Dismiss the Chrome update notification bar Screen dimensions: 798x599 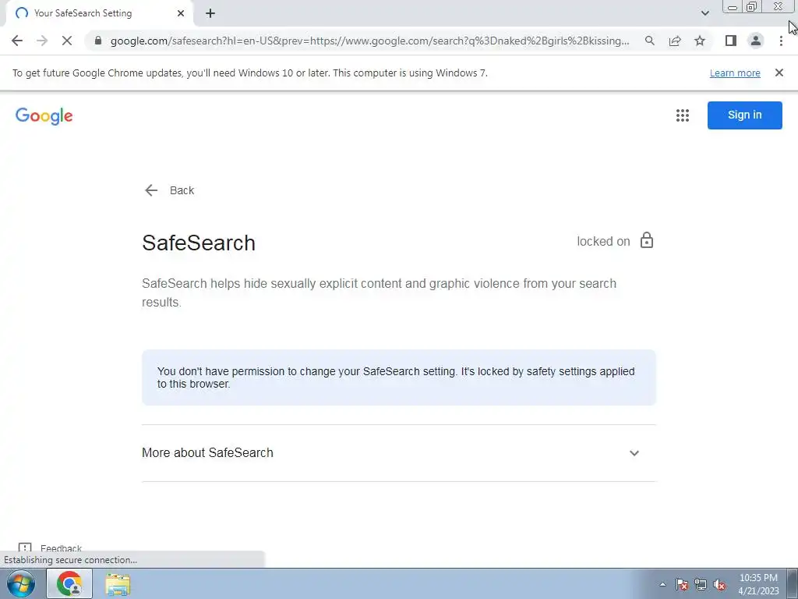click(779, 73)
